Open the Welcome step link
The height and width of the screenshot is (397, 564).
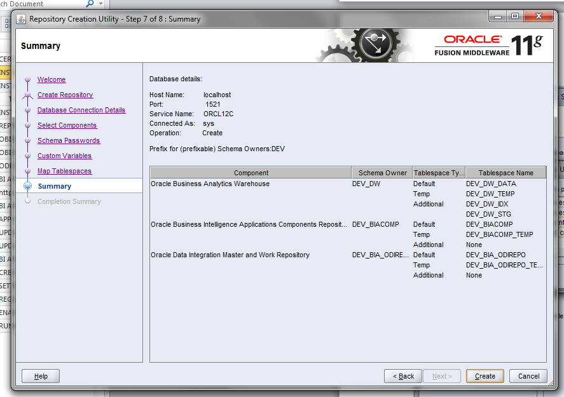pos(52,79)
